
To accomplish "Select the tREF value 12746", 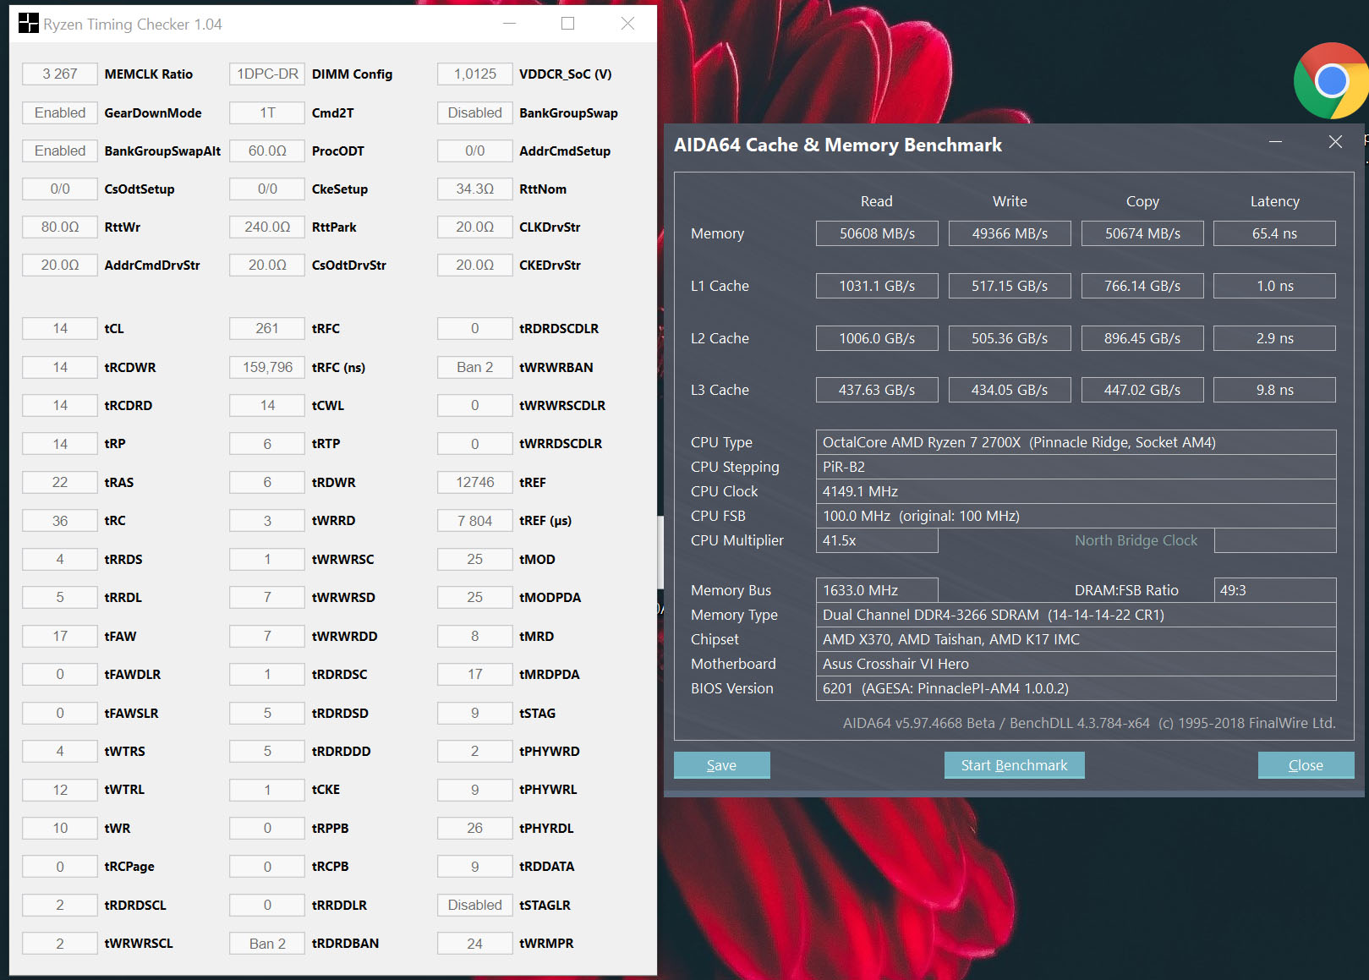I will [475, 483].
